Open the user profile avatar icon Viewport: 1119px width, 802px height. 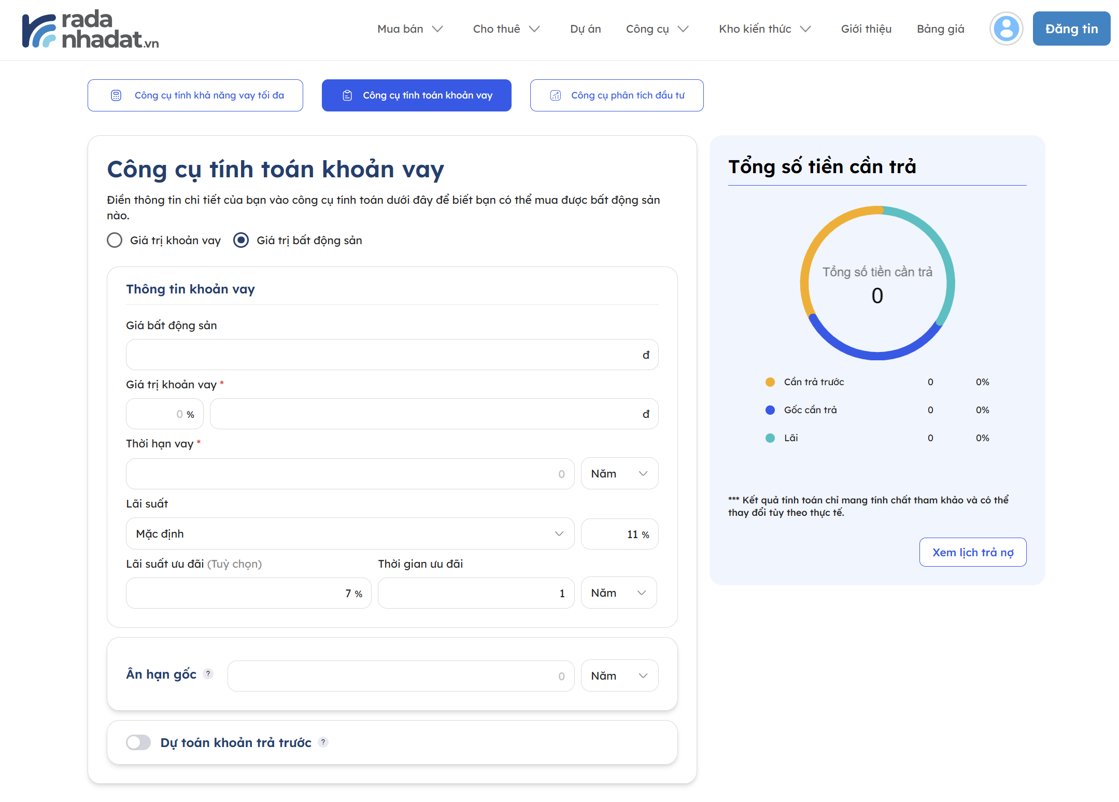[x=1006, y=29]
